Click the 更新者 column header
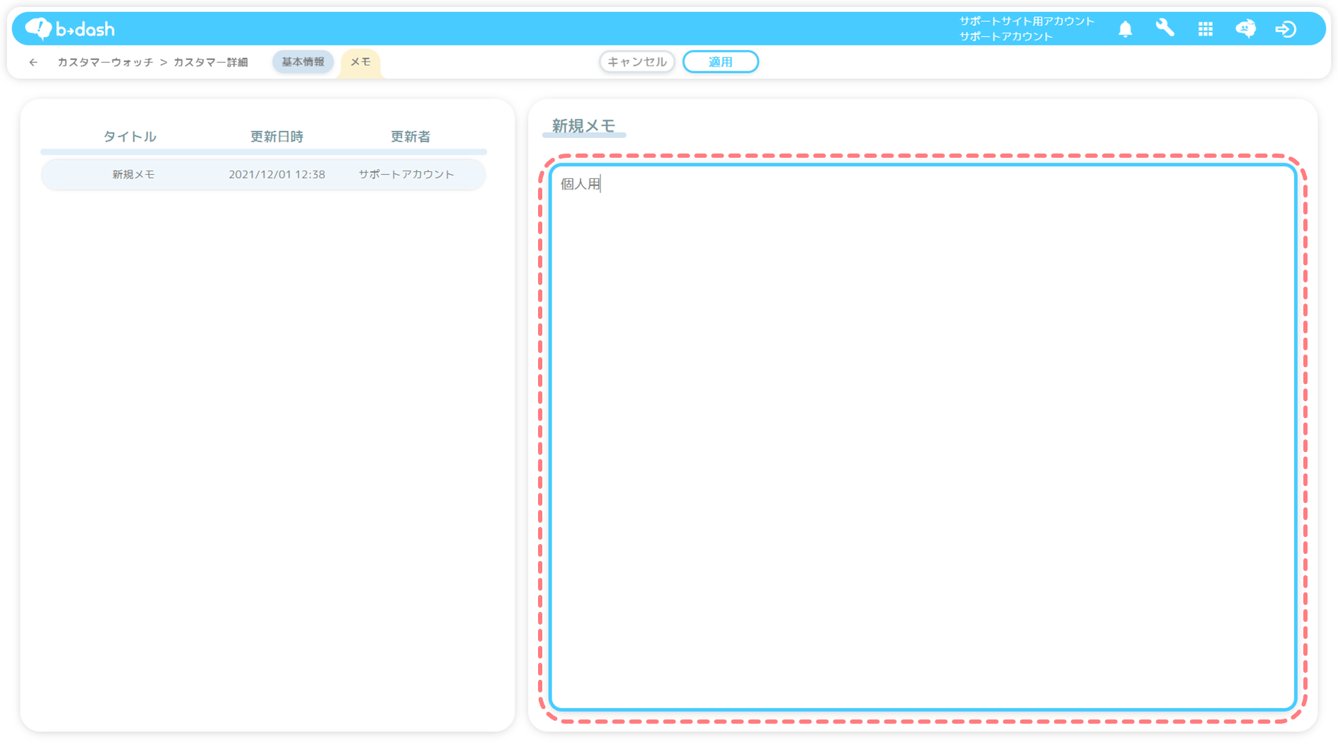 (411, 137)
